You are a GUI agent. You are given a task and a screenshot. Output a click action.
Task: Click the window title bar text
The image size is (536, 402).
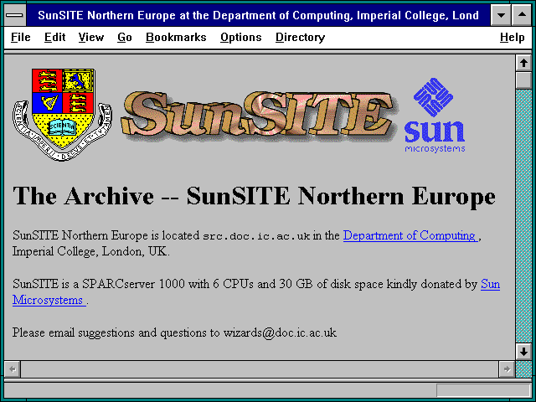(x=258, y=15)
